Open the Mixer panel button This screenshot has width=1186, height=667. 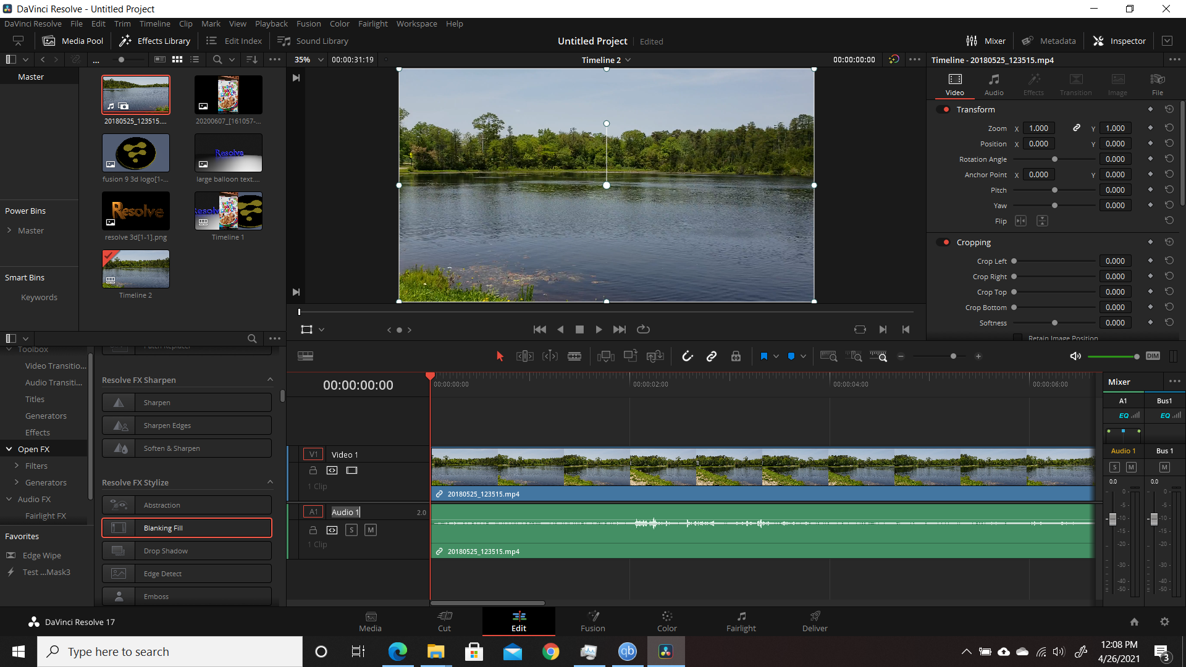click(x=986, y=41)
